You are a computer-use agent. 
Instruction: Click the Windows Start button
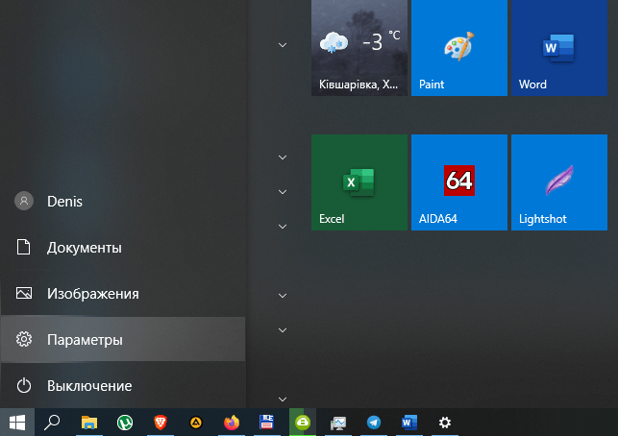tap(17, 423)
